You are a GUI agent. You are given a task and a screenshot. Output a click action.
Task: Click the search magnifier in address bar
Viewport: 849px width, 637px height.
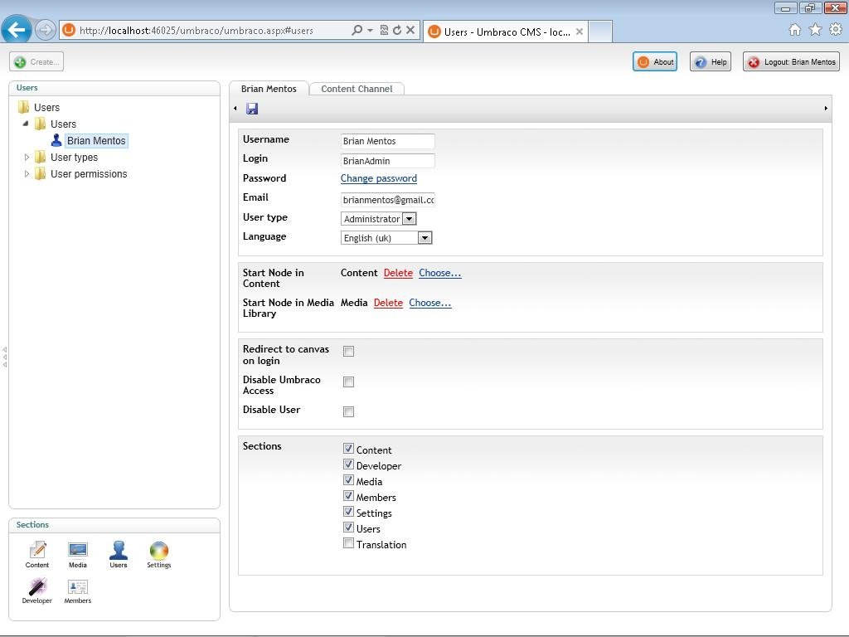tap(357, 31)
